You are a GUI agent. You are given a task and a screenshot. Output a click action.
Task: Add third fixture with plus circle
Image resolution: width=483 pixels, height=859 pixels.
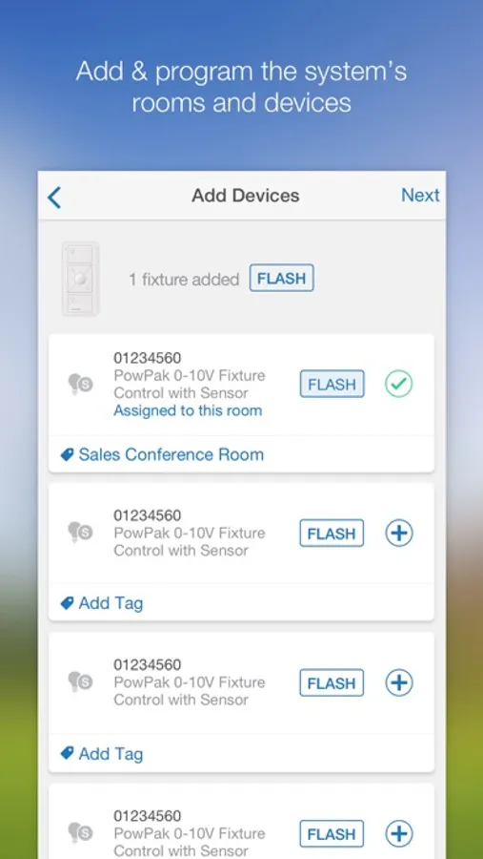pyautogui.click(x=399, y=682)
